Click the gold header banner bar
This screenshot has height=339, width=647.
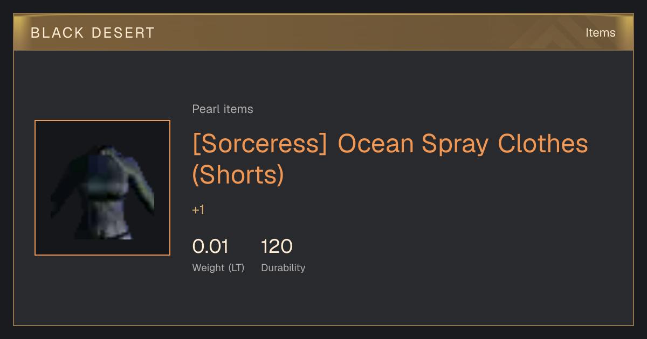[323, 32]
